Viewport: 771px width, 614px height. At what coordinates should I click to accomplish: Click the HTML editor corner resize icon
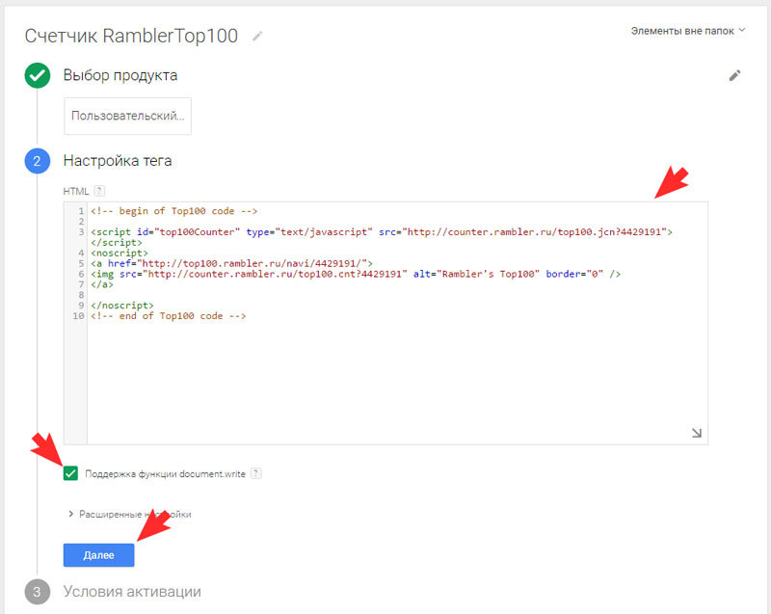point(696,433)
